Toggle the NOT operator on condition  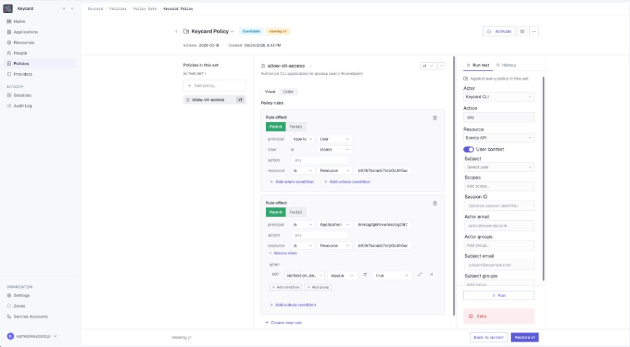click(275, 274)
